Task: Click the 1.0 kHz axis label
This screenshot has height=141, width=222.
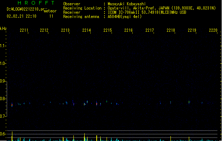Action: (3, 63)
